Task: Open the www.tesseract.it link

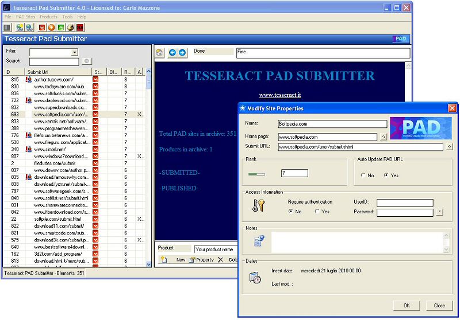Action: pyautogui.click(x=280, y=95)
